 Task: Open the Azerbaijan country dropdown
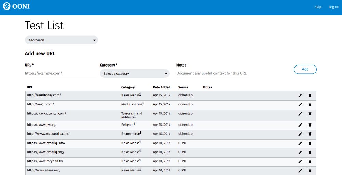pos(62,40)
